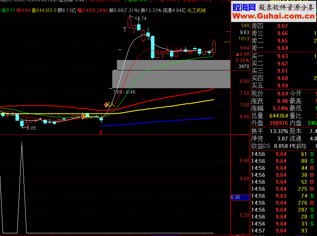Select the 6.05 low price label
The height and width of the screenshot is (236, 317).
pos(31,128)
